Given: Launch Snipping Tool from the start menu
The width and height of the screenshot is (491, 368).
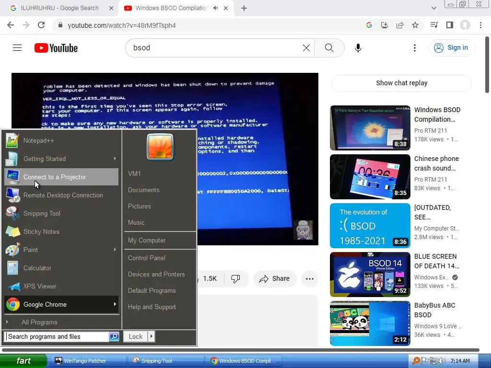Looking at the screenshot, I should pyautogui.click(x=61, y=213).
